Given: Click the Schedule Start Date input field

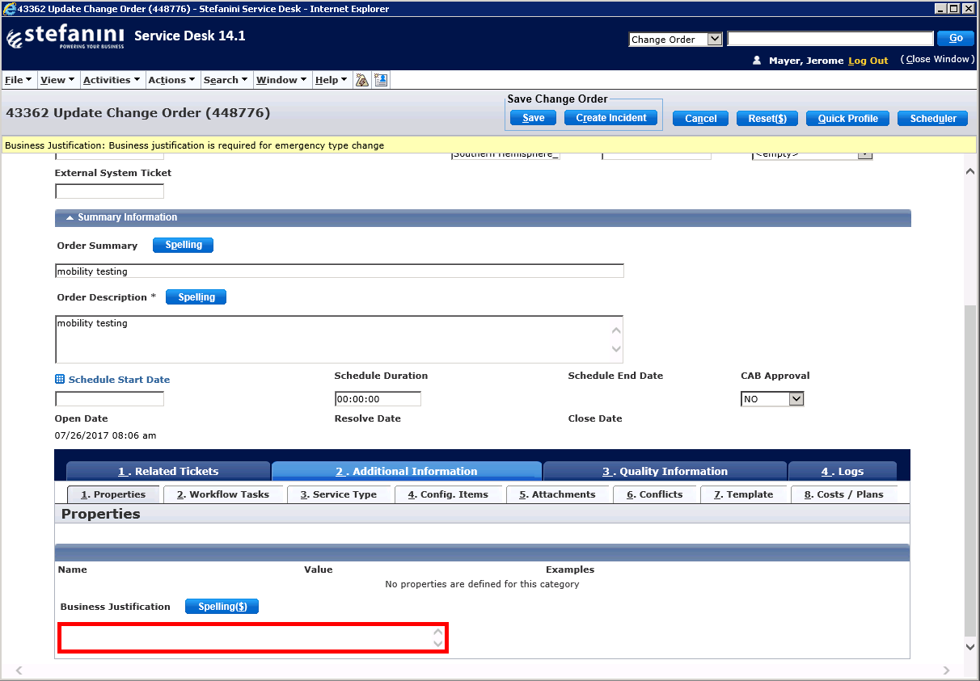Looking at the screenshot, I should tap(109, 399).
